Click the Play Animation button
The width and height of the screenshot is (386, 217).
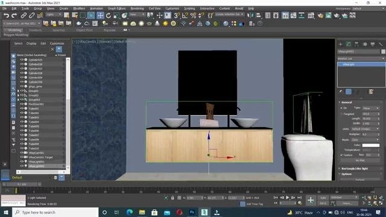pos(287,198)
